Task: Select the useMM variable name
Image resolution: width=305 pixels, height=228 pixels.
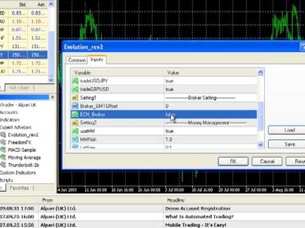Action: coord(87,131)
